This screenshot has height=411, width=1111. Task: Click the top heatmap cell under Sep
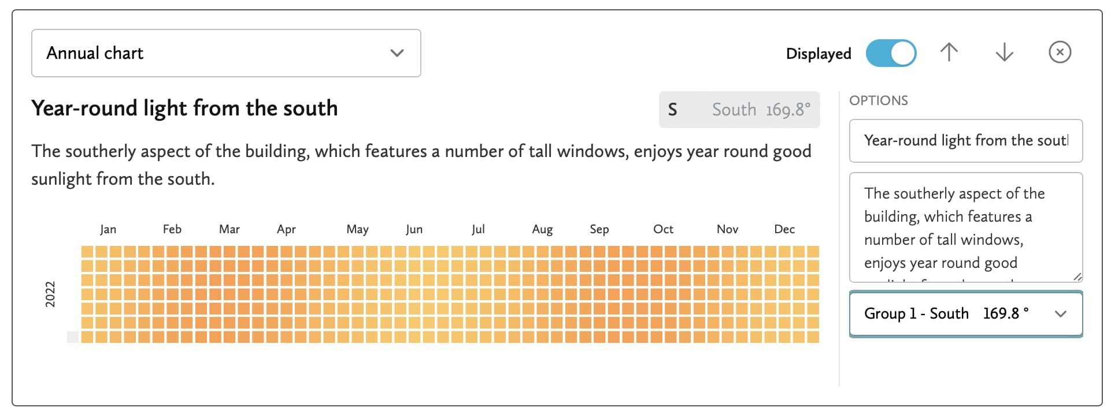pyautogui.click(x=599, y=252)
